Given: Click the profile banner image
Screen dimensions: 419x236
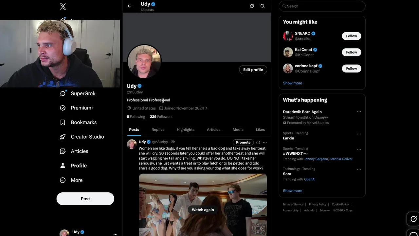Looking at the screenshot, I should [x=197, y=37].
